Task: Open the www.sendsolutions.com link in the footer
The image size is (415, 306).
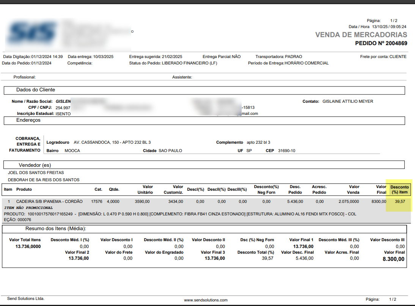Action: pyautogui.click(x=206, y=300)
